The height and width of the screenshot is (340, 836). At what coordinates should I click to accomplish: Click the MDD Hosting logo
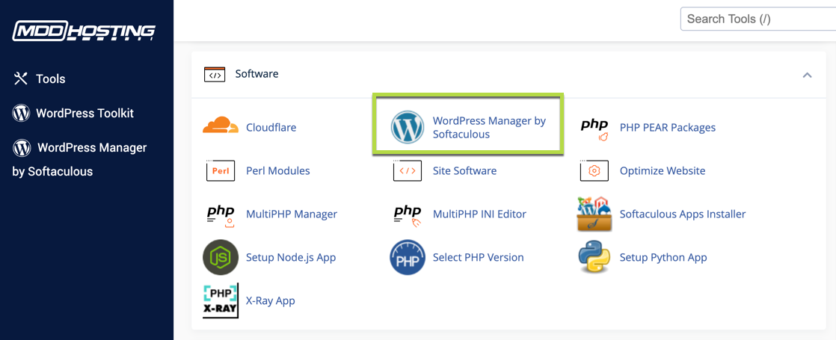pos(84,31)
